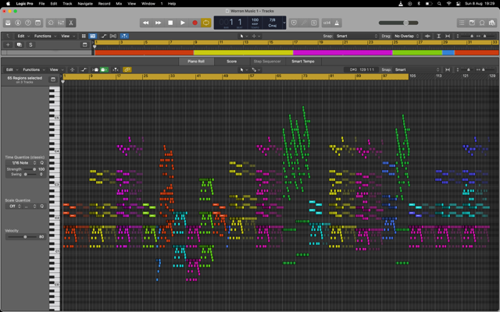Toggle Piano Roll collapse mode icon
This screenshot has width=500, height=312.
(x=73, y=69)
